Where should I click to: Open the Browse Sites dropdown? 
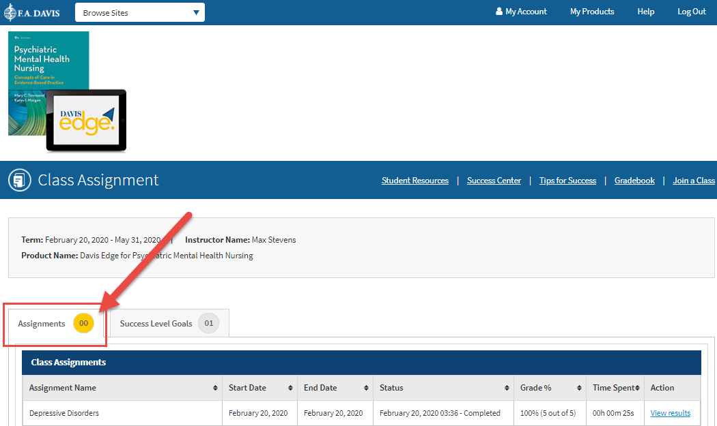click(140, 13)
